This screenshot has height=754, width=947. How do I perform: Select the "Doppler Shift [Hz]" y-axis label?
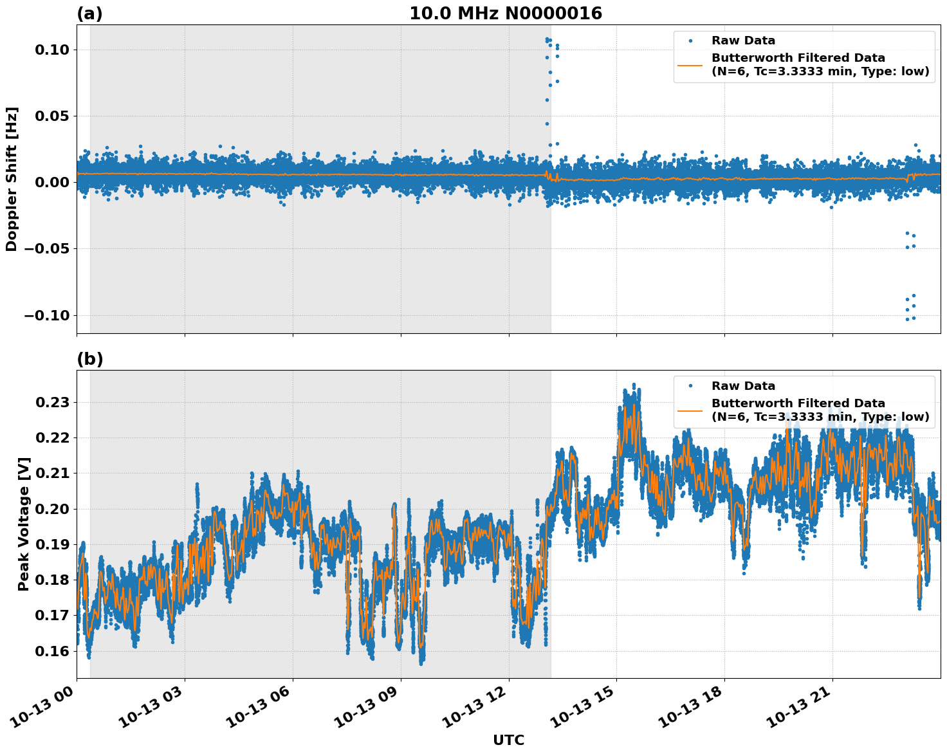(x=12, y=179)
